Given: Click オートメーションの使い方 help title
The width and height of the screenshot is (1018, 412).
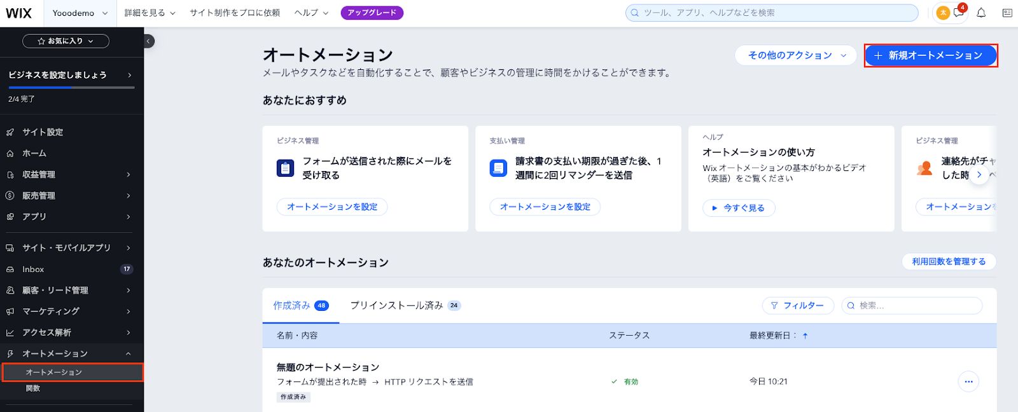Looking at the screenshot, I should pos(758,153).
